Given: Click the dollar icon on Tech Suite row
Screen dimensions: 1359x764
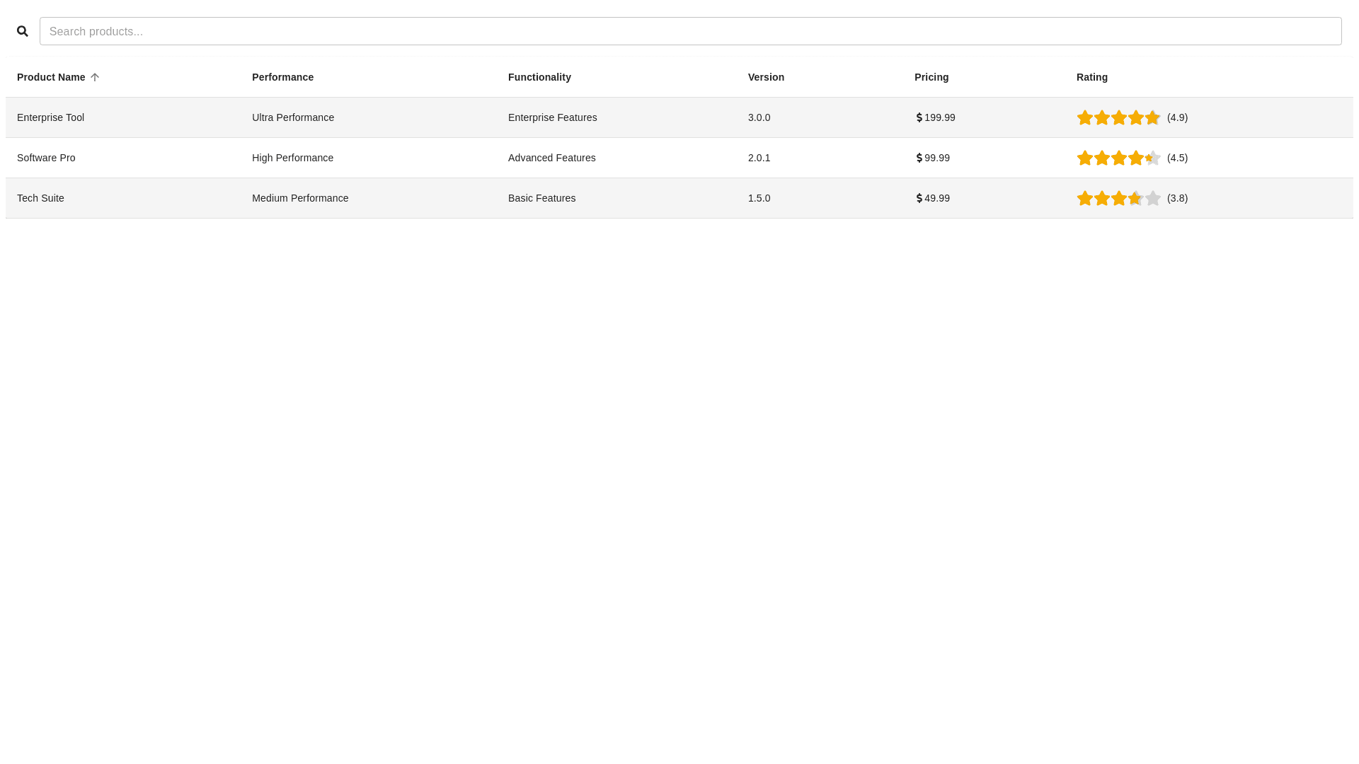Looking at the screenshot, I should pyautogui.click(x=919, y=198).
